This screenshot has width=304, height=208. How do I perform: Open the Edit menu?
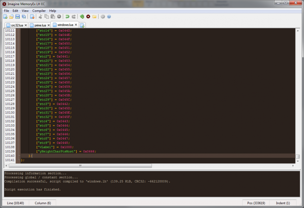15,11
